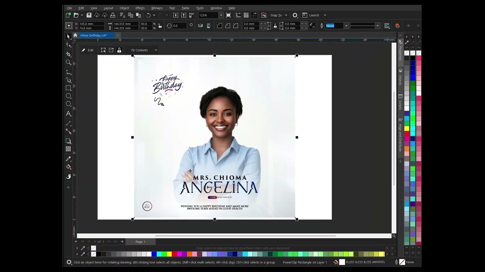The image size is (485, 272).
Task: Expand the Undo history dropdown arrow
Action: (154, 15)
